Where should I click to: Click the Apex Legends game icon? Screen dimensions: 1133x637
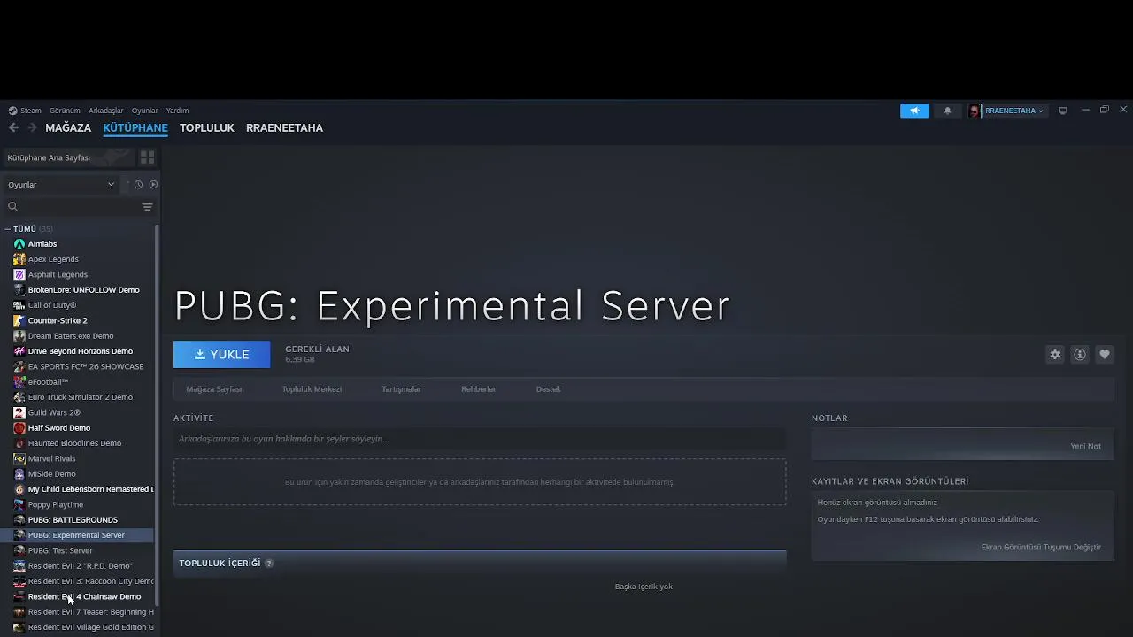[x=19, y=259]
